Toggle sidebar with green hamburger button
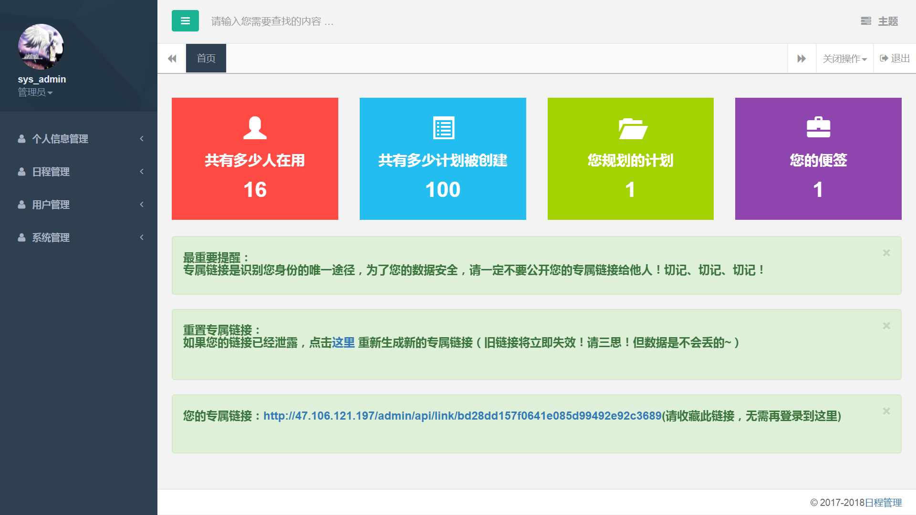 (x=185, y=21)
